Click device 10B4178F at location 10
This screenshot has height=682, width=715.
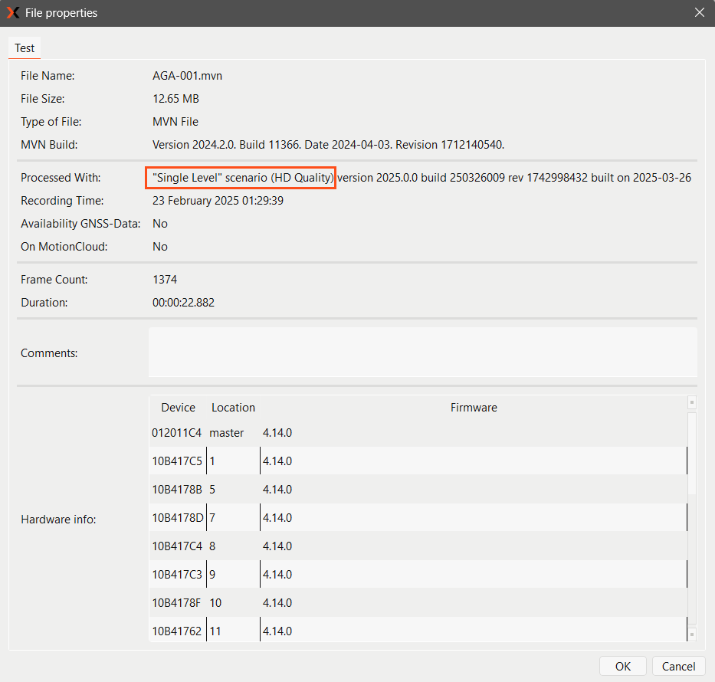point(177,603)
